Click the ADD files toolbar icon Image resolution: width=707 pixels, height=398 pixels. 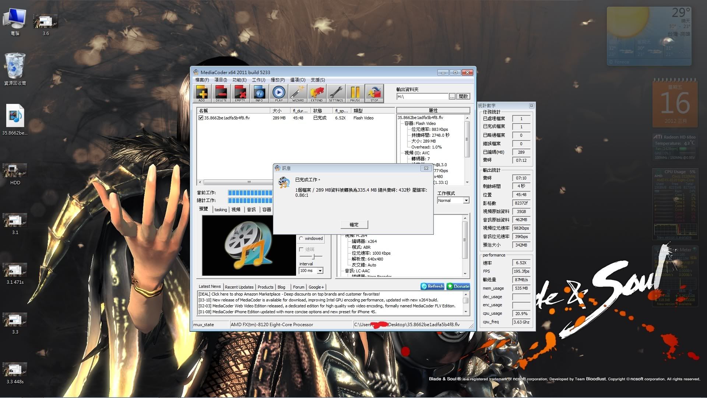(202, 93)
